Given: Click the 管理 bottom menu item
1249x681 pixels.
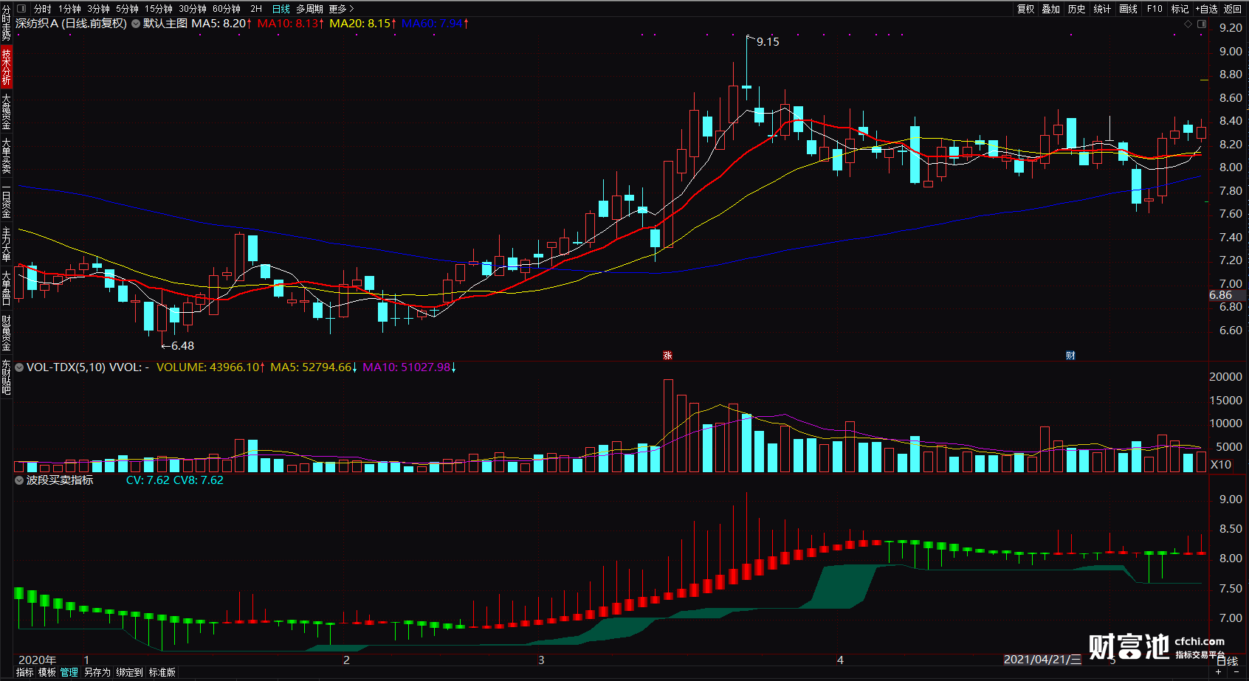Looking at the screenshot, I should point(69,672).
